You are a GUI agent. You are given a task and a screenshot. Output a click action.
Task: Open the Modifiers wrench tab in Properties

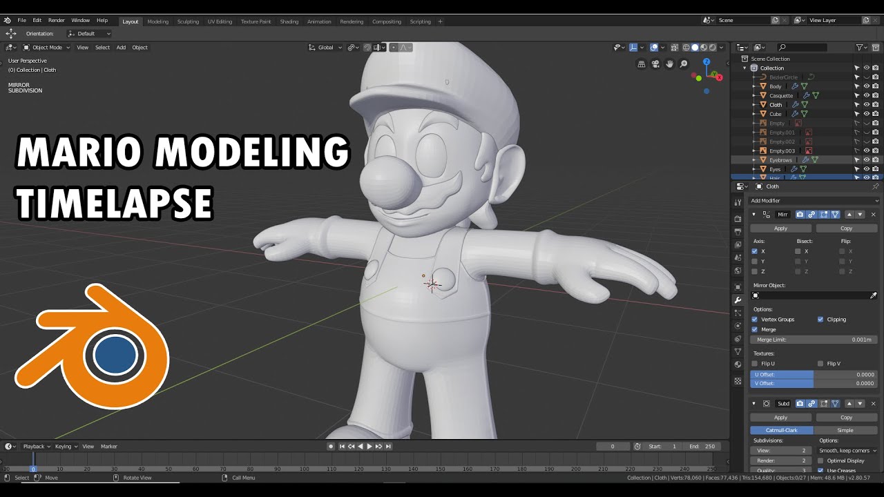click(738, 300)
